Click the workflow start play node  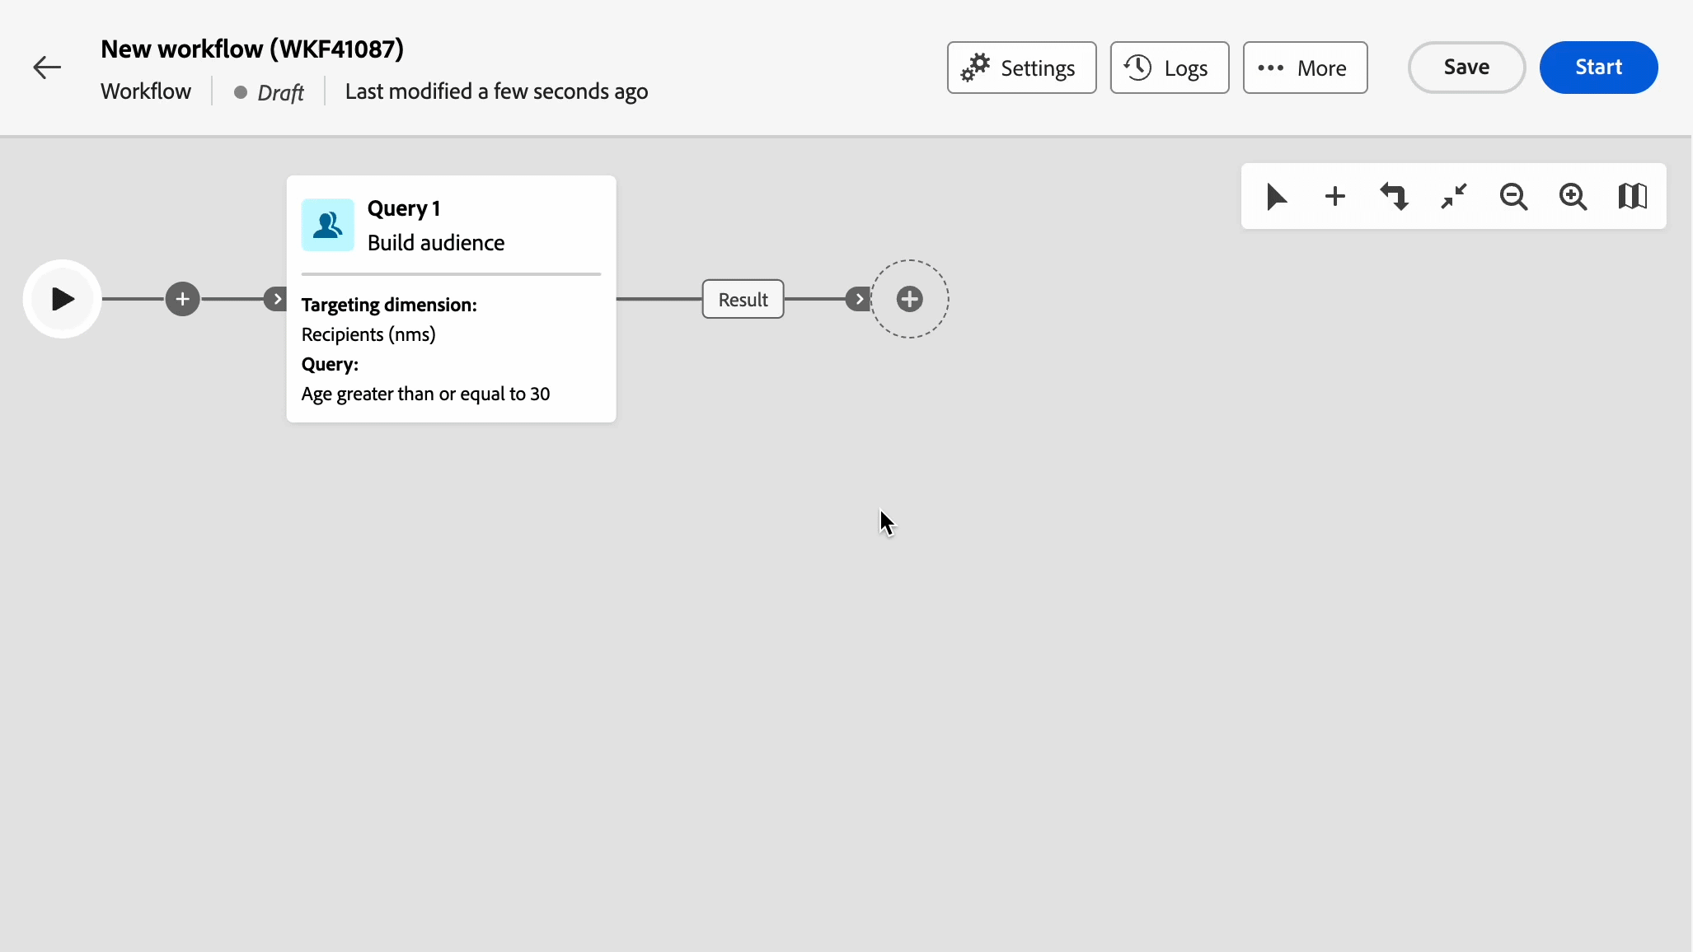click(x=63, y=299)
